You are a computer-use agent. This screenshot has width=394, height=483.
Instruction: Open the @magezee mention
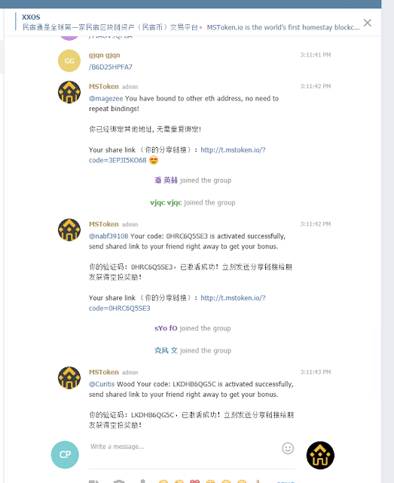(105, 99)
